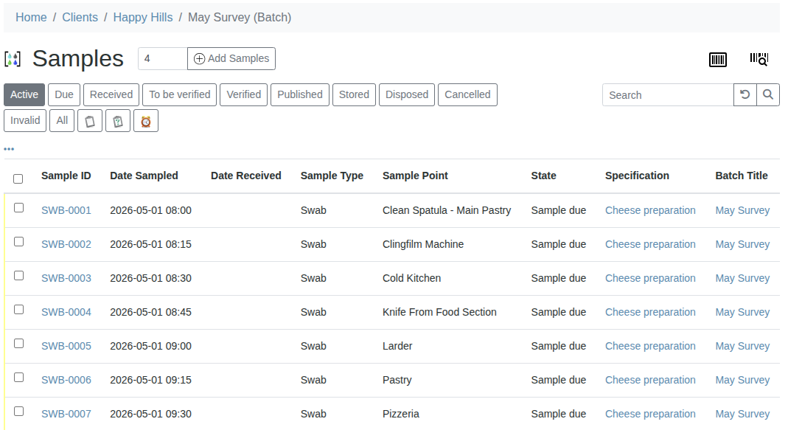Viewport: 788px width, 430px height.
Task: Toggle the select-all checkbox in table header
Action: (x=18, y=178)
